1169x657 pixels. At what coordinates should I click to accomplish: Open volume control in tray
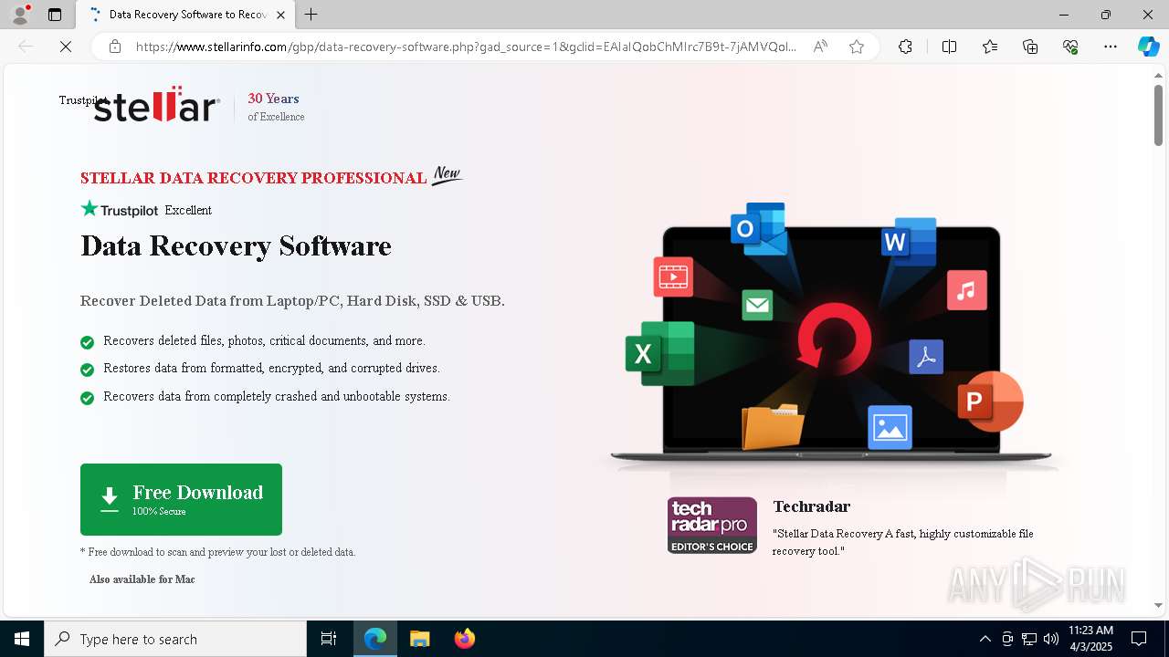tap(1050, 639)
